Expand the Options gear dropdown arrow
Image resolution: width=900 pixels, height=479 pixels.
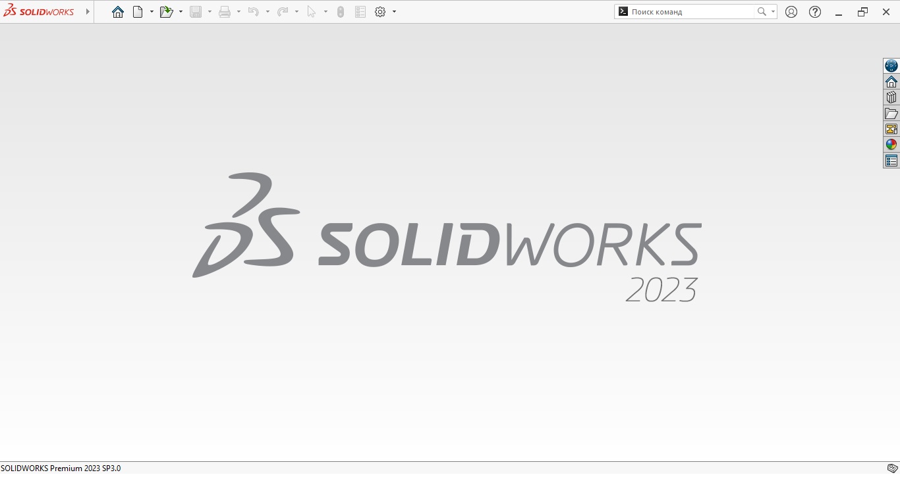[x=394, y=12]
